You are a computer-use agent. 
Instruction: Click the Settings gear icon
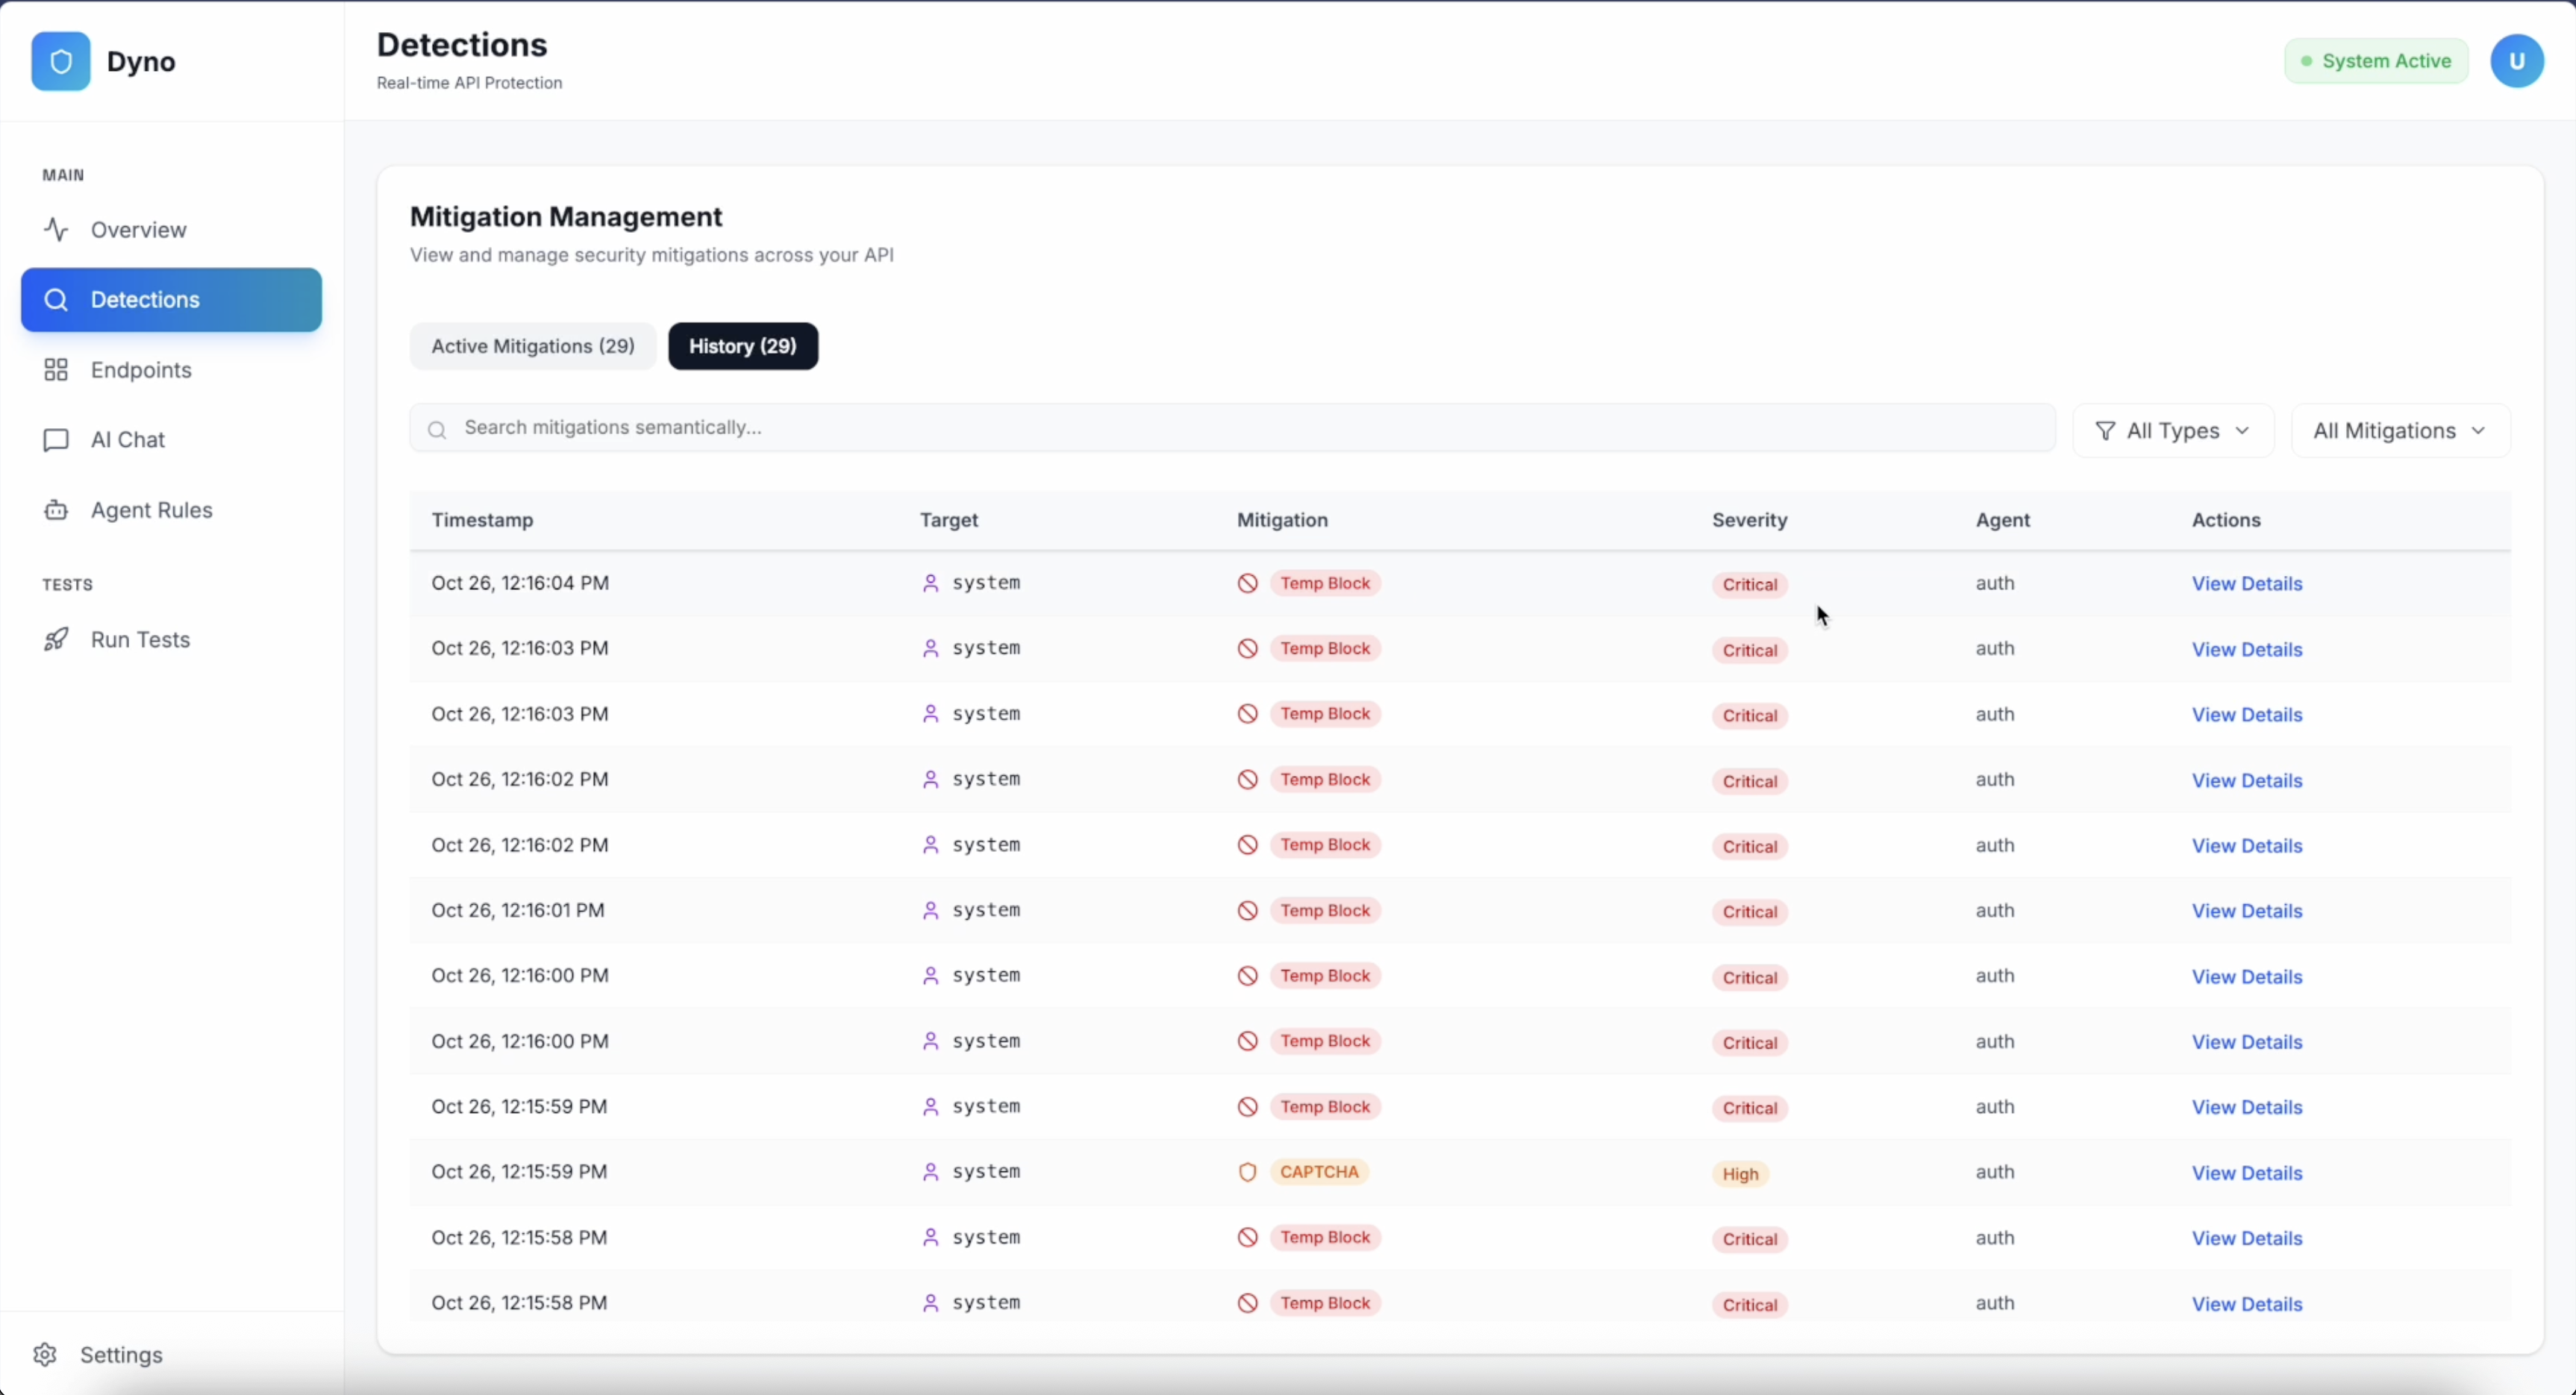[x=45, y=1355]
